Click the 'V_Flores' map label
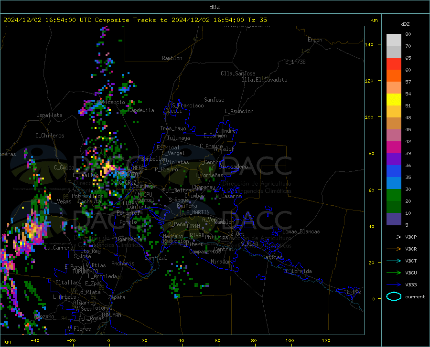 pos(79,329)
